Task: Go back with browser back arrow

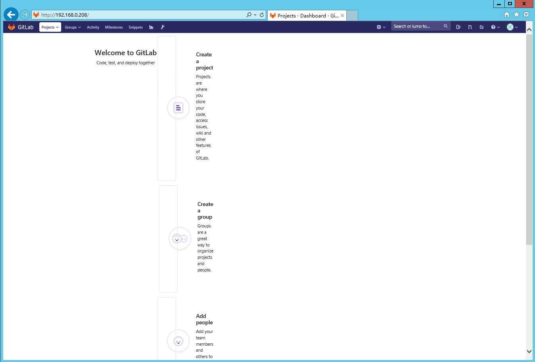Action: (x=11, y=15)
